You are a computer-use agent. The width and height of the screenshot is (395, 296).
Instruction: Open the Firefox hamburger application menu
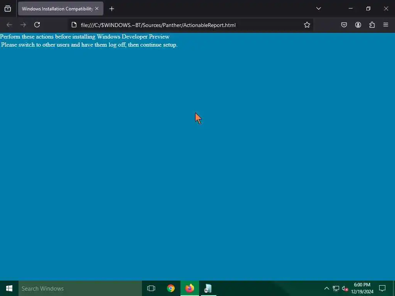pyautogui.click(x=386, y=25)
